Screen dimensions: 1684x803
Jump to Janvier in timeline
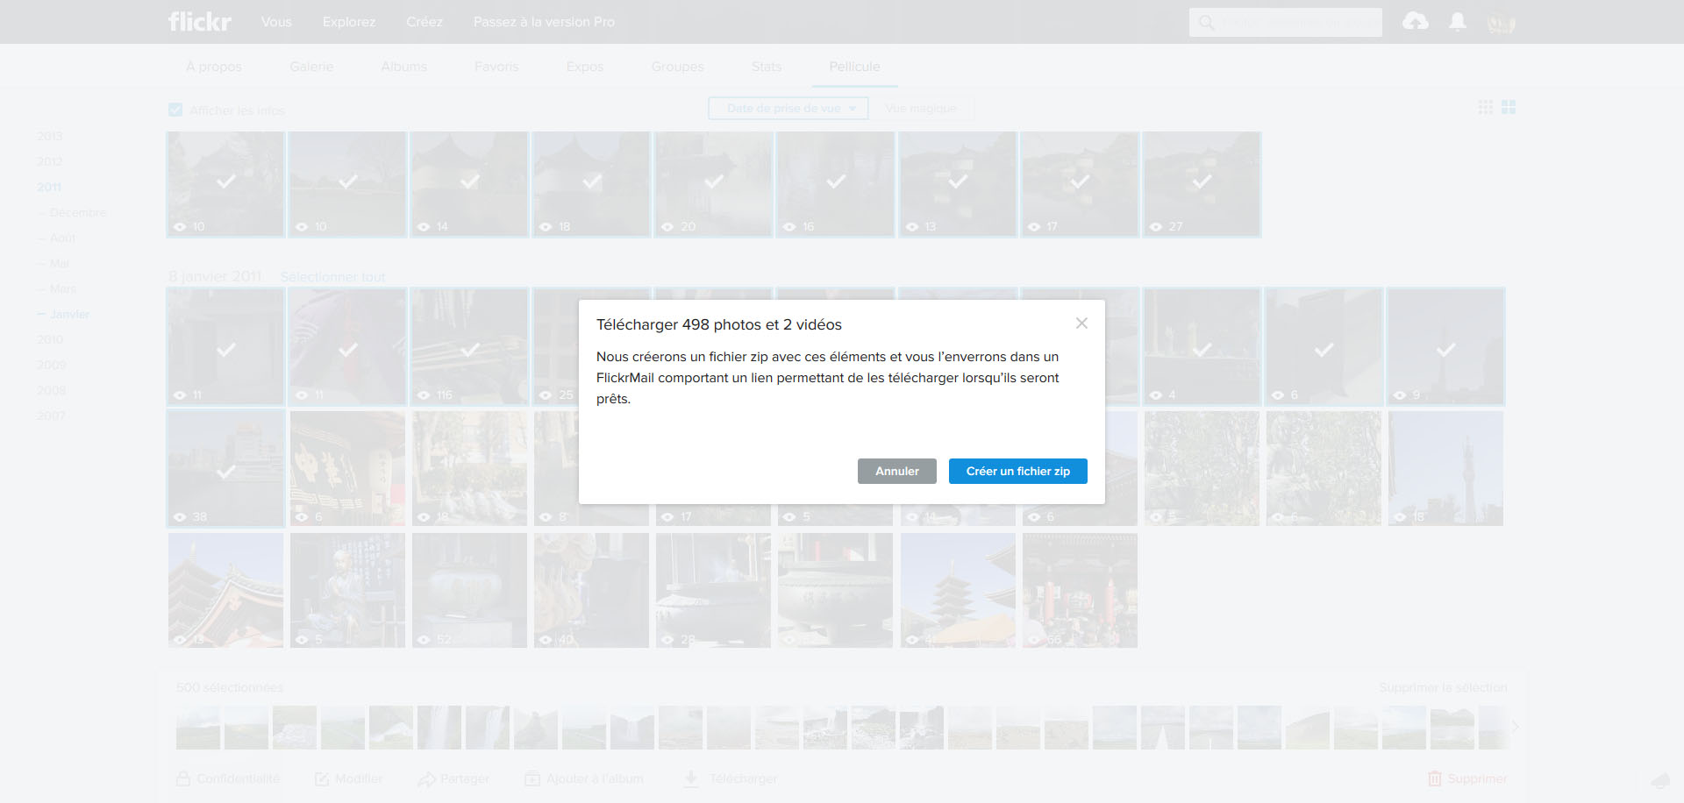[x=69, y=314]
